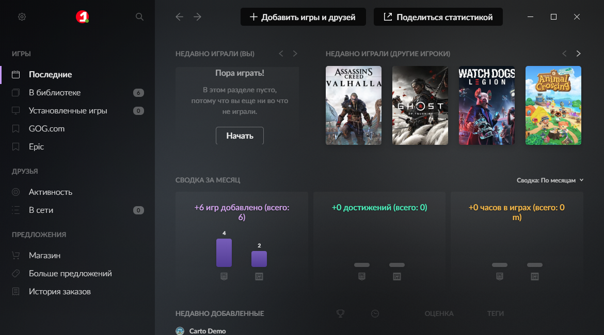Screen dimensions: 604x335
Task: Sort by ТЕГИ column header
Action: coord(496,314)
